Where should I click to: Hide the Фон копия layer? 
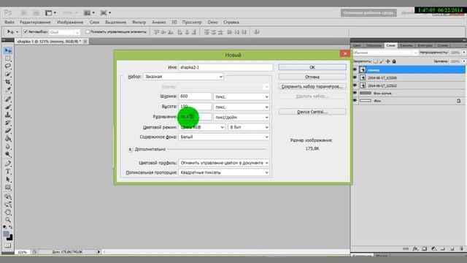coord(355,93)
